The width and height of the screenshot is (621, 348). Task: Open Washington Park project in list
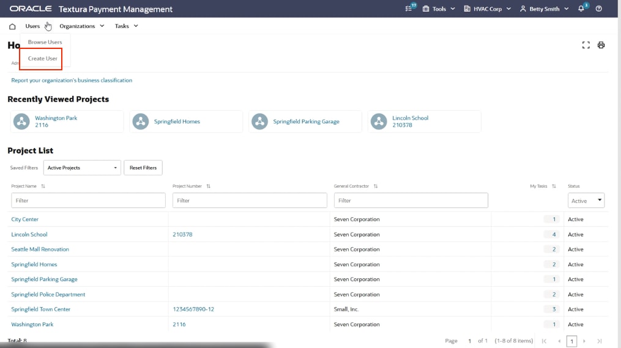click(32, 324)
